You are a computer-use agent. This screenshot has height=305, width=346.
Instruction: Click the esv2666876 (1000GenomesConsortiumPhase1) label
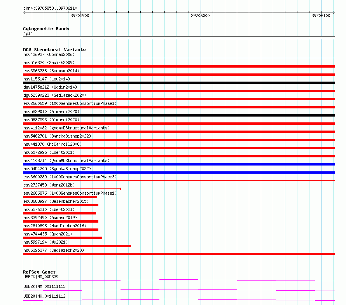(x=70, y=193)
